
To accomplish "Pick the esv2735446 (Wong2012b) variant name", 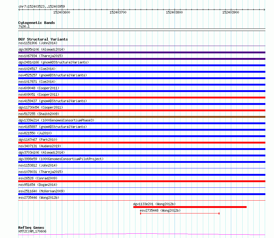I will 39,198.
